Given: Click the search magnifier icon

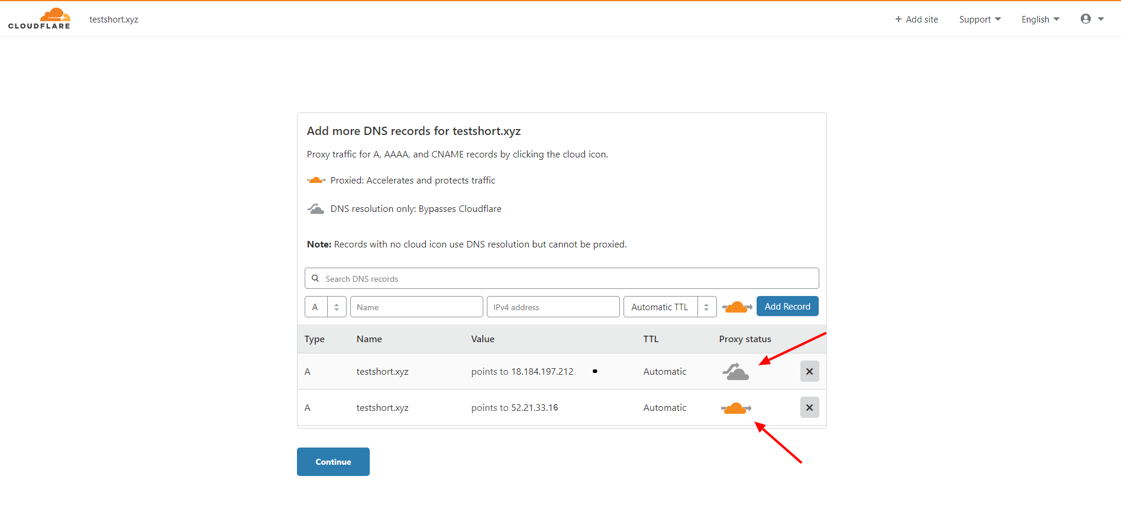Looking at the screenshot, I should 315,278.
